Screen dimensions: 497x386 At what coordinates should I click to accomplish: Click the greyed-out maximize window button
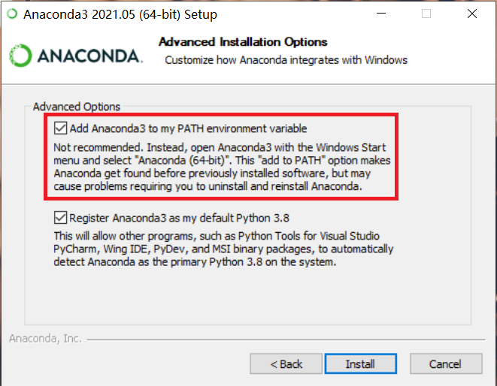pos(426,14)
